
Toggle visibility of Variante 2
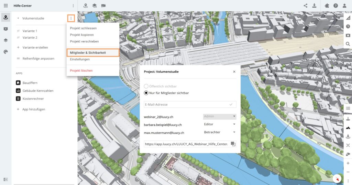click(18, 38)
